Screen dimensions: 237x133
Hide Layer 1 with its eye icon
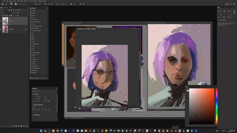point(1,21)
